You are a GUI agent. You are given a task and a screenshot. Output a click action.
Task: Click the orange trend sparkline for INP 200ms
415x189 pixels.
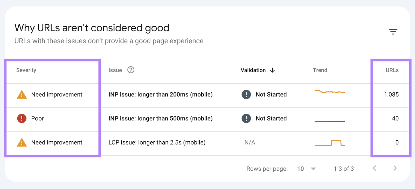pos(329,92)
